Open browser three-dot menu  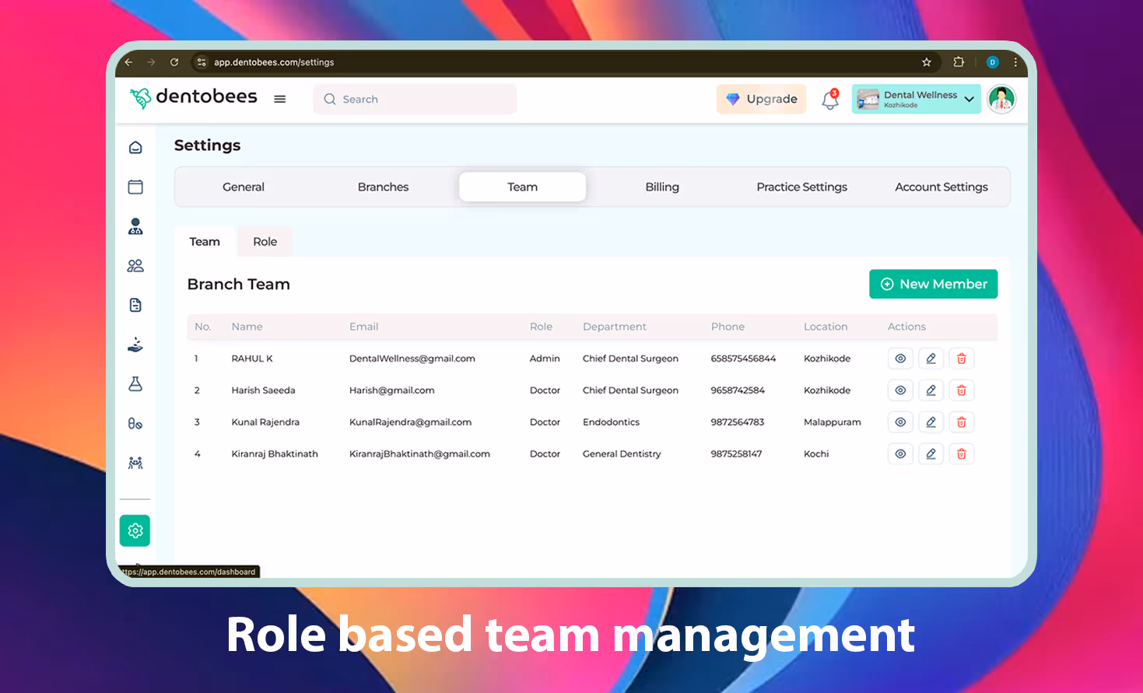1015,62
